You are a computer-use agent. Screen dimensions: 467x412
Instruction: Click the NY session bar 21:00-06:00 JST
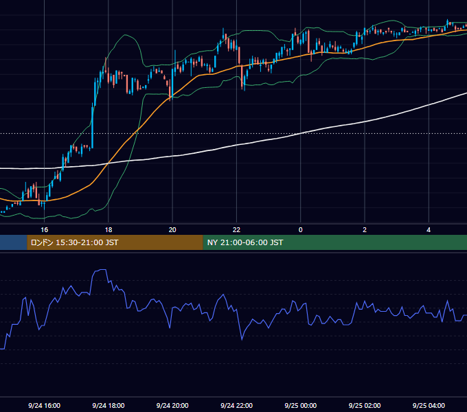pos(334,242)
